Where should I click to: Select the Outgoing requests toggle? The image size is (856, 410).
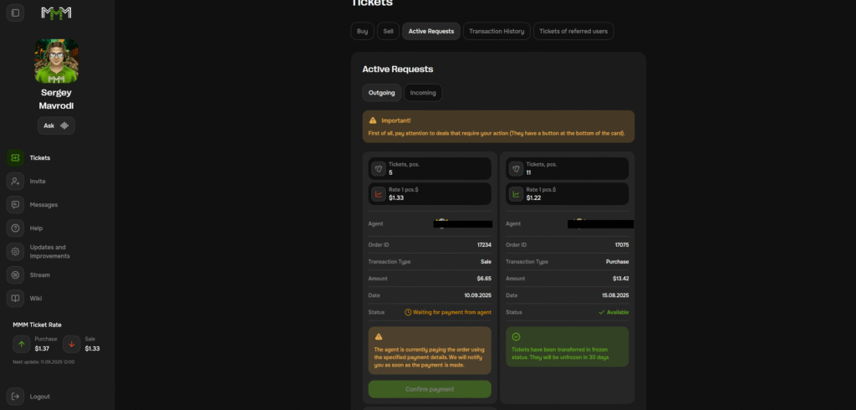(381, 93)
